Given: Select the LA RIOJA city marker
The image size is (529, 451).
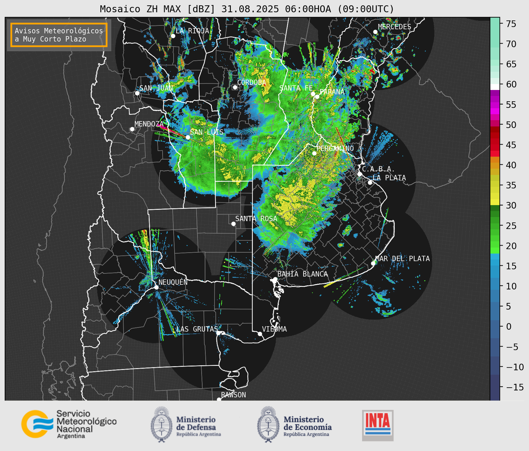Looking at the screenshot, I should point(173,36).
